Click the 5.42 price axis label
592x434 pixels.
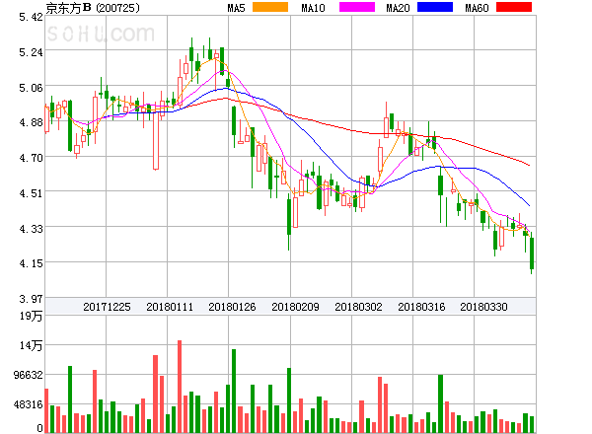(x=32, y=17)
